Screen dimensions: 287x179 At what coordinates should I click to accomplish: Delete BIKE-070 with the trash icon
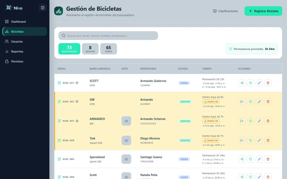268,141
